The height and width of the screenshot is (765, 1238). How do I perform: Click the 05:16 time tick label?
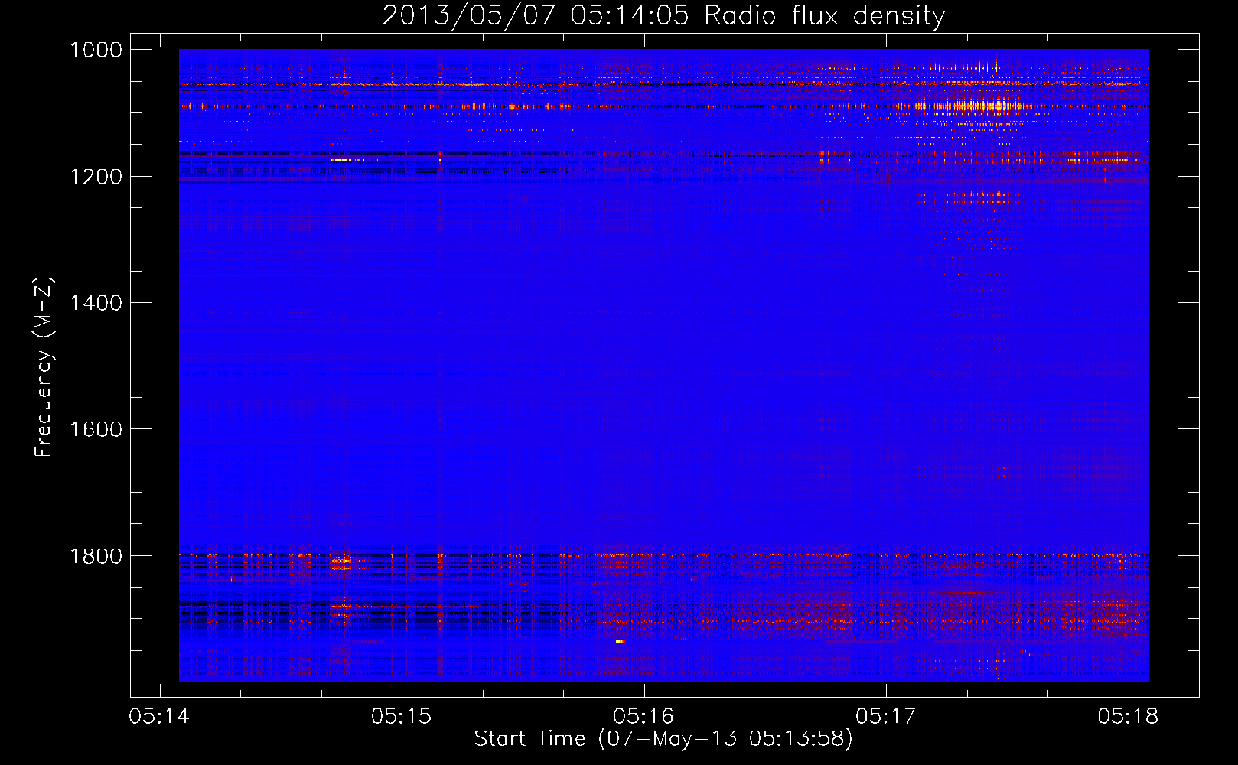tap(643, 717)
